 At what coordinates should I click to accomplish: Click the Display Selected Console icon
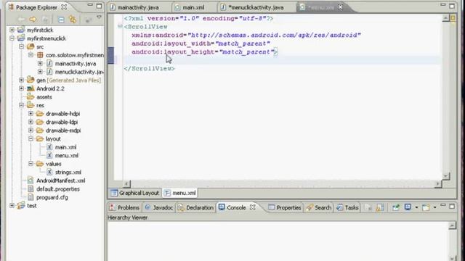[x=408, y=207]
